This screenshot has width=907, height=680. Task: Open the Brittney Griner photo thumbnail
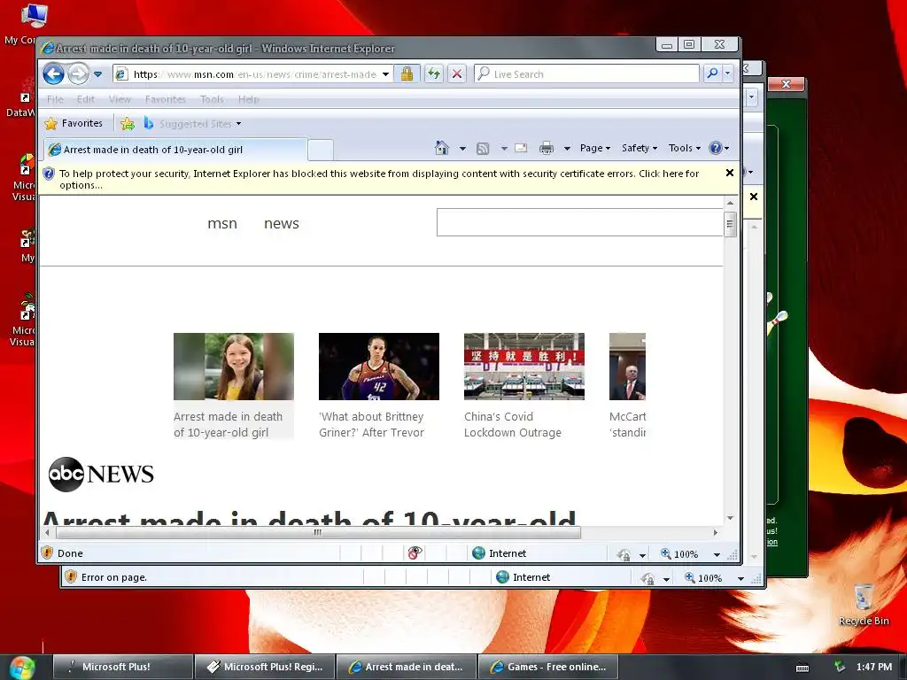(379, 366)
